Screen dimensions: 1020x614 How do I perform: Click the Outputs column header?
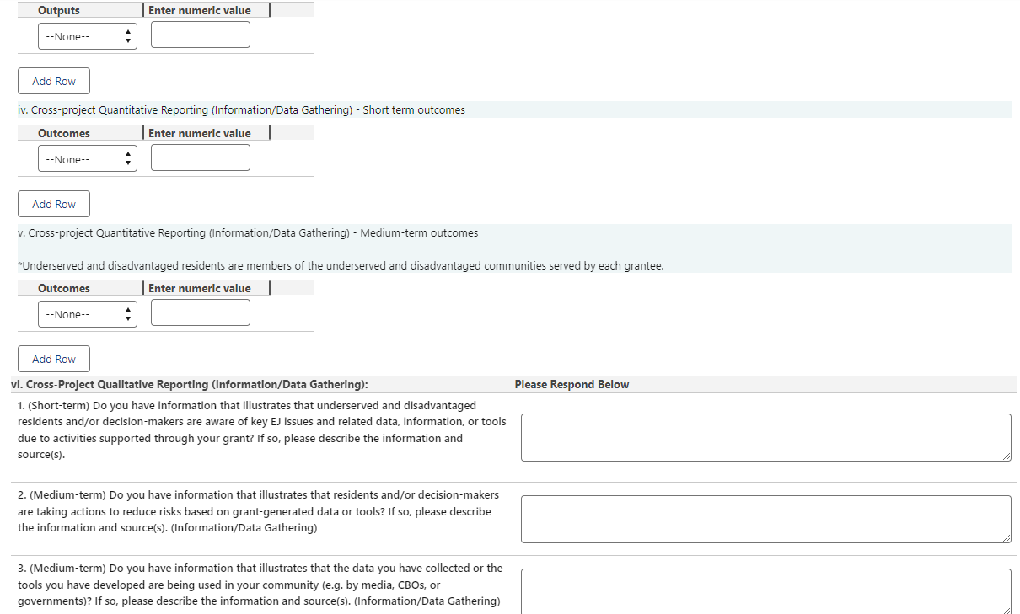[x=59, y=10]
